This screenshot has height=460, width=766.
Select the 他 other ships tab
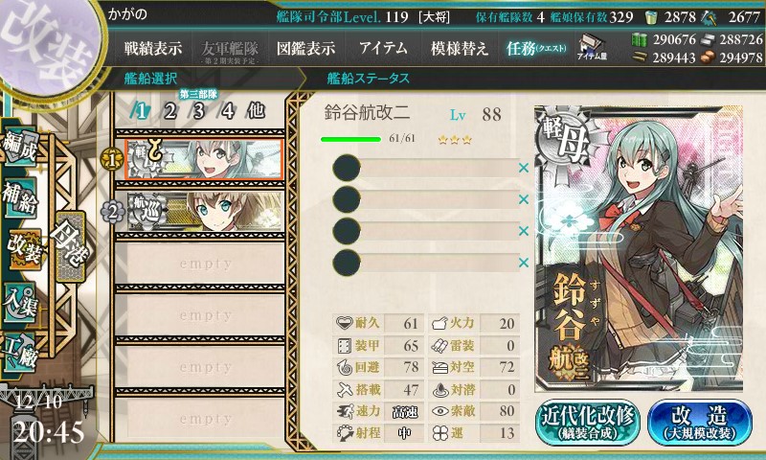pyautogui.click(x=256, y=110)
